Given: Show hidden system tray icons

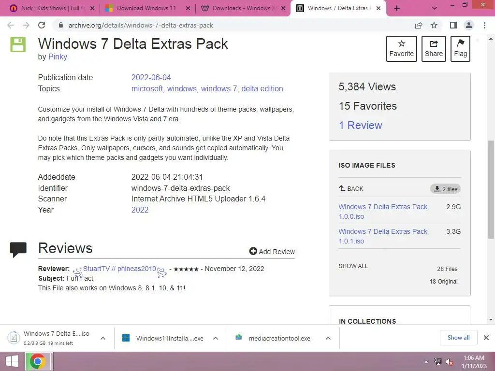Looking at the screenshot, I should (426, 362).
